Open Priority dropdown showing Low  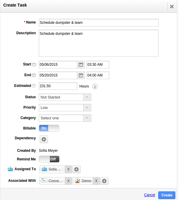tap(65, 107)
